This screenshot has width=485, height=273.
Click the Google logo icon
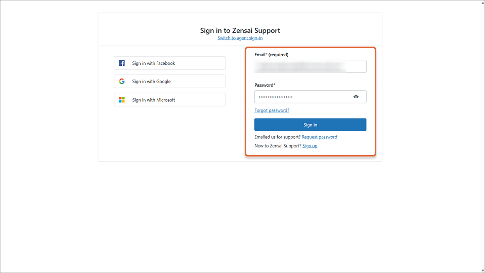pyautogui.click(x=122, y=81)
